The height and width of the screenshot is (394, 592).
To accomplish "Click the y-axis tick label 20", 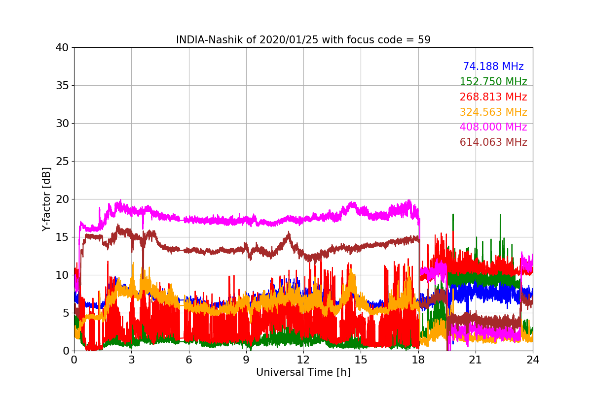I will [x=62, y=199].
